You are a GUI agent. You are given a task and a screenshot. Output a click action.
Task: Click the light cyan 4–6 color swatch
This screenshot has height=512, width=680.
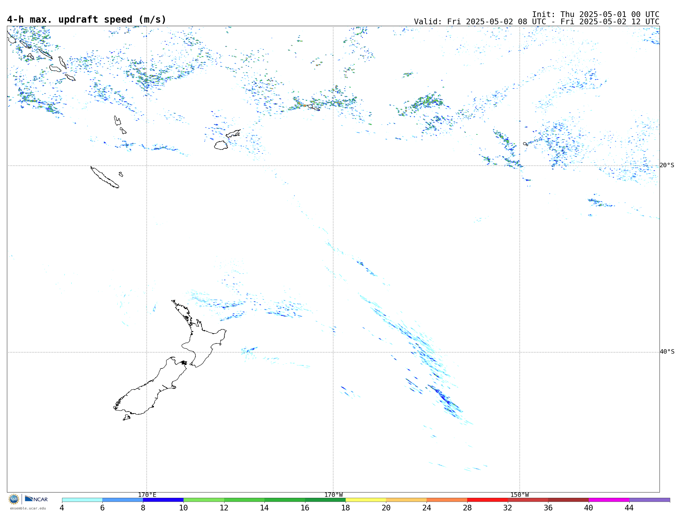82,500
